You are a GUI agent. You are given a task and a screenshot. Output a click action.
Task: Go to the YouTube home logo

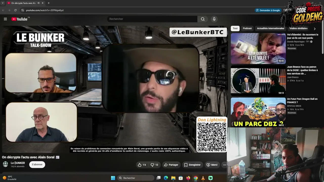pos(19,19)
